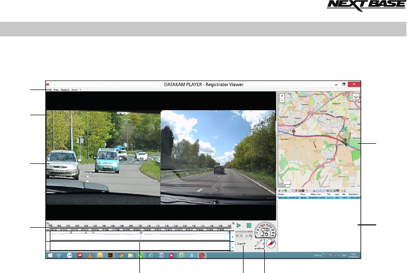Add a file with the green plus icon
Viewport: 407px width, 273px height.
(x=279, y=191)
